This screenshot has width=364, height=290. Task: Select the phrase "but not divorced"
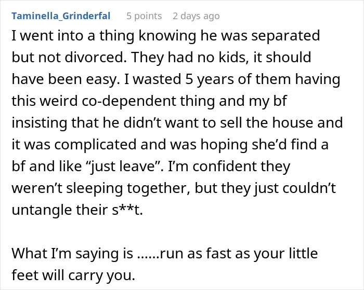[x=68, y=57]
